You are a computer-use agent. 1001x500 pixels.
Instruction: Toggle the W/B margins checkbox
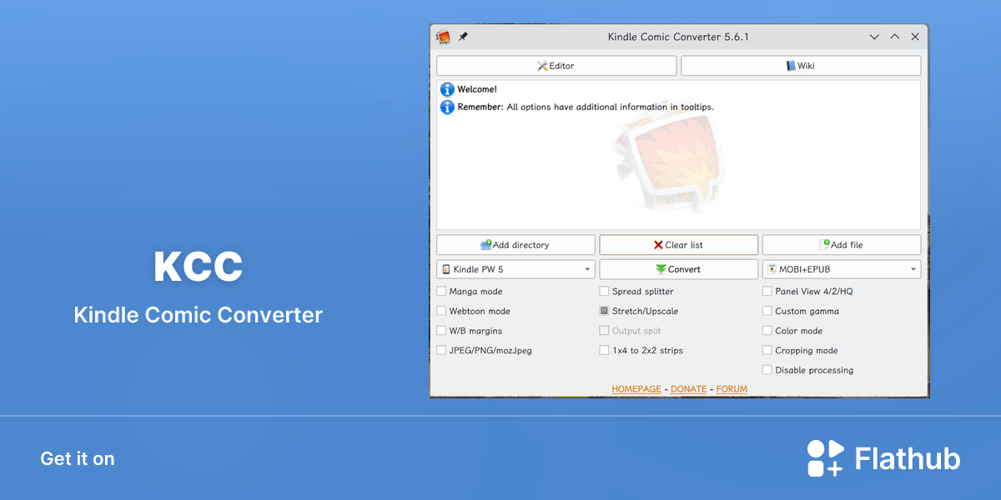[441, 331]
